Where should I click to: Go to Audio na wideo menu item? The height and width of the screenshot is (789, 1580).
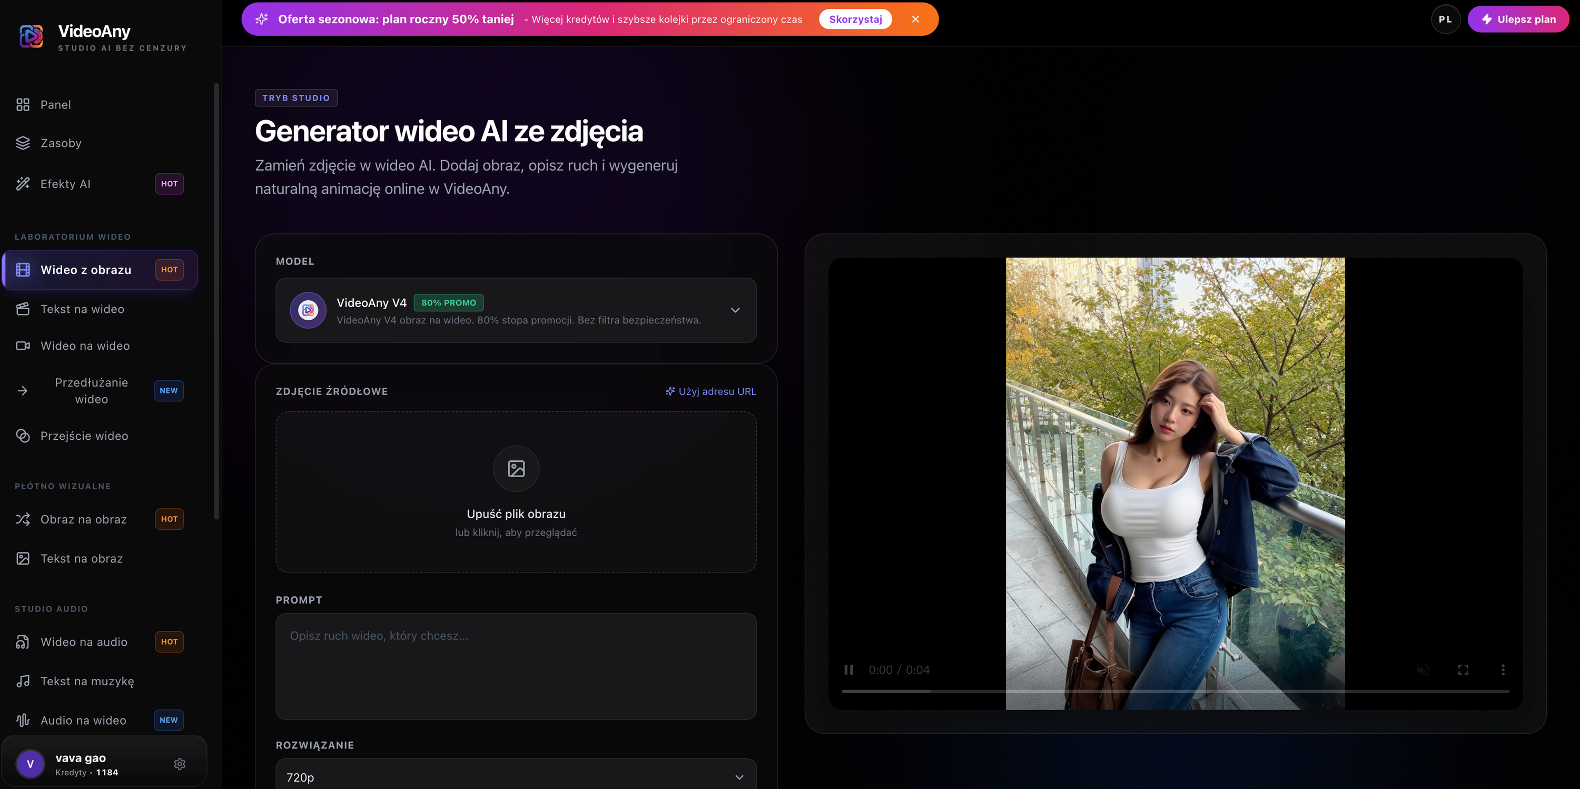point(100,721)
